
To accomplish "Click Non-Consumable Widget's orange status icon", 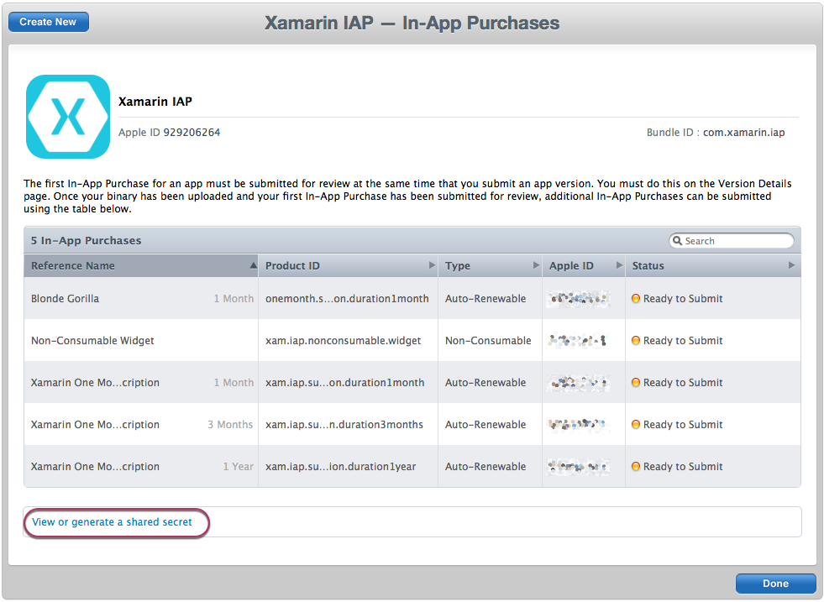I will click(636, 341).
